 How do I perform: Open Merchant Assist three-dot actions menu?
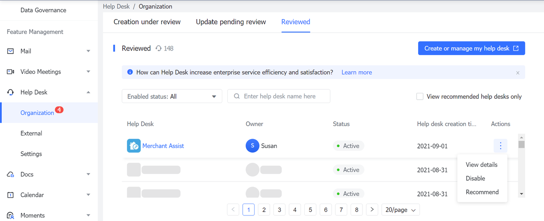coord(500,146)
